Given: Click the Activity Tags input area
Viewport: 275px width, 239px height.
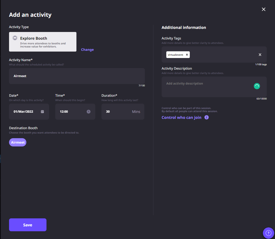Looking at the screenshot, I should click(222, 55).
